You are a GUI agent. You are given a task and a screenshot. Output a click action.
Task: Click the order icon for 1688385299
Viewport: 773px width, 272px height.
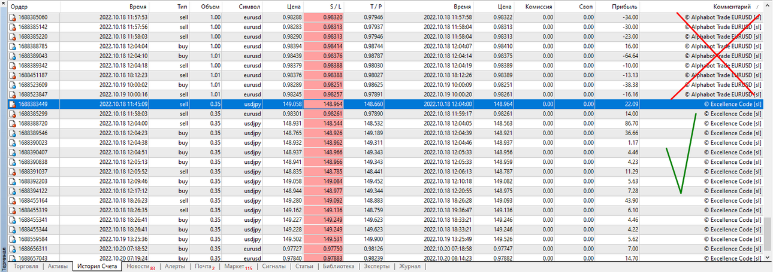pyautogui.click(x=13, y=114)
